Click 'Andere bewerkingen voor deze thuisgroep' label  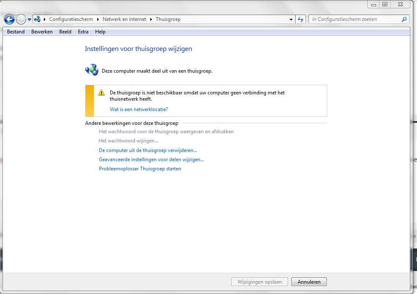131,123
